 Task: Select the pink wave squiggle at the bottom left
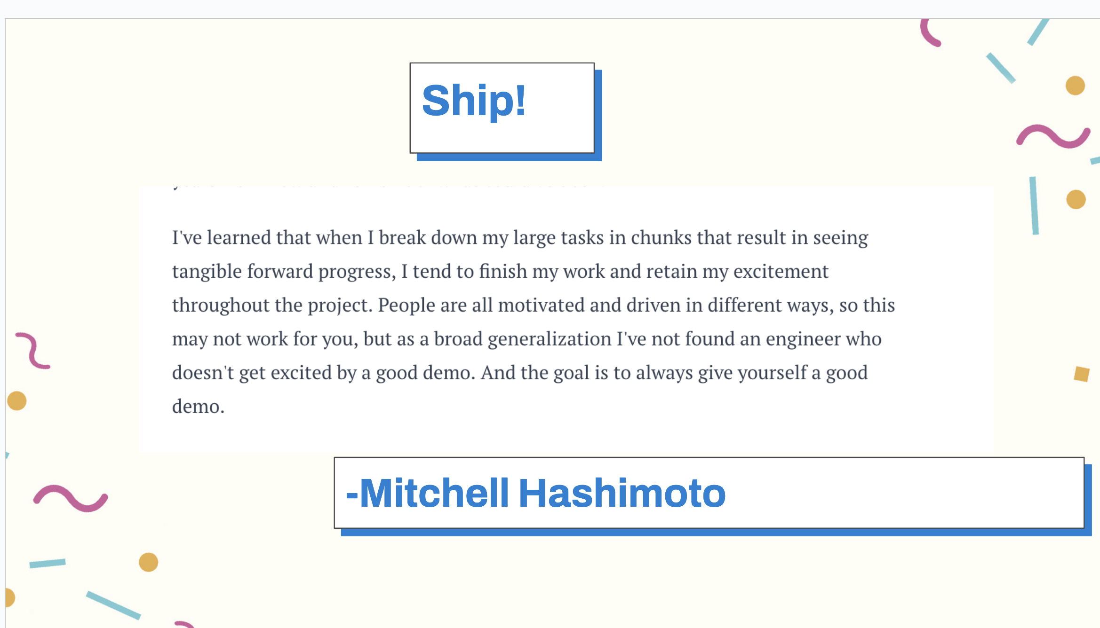pos(71,498)
